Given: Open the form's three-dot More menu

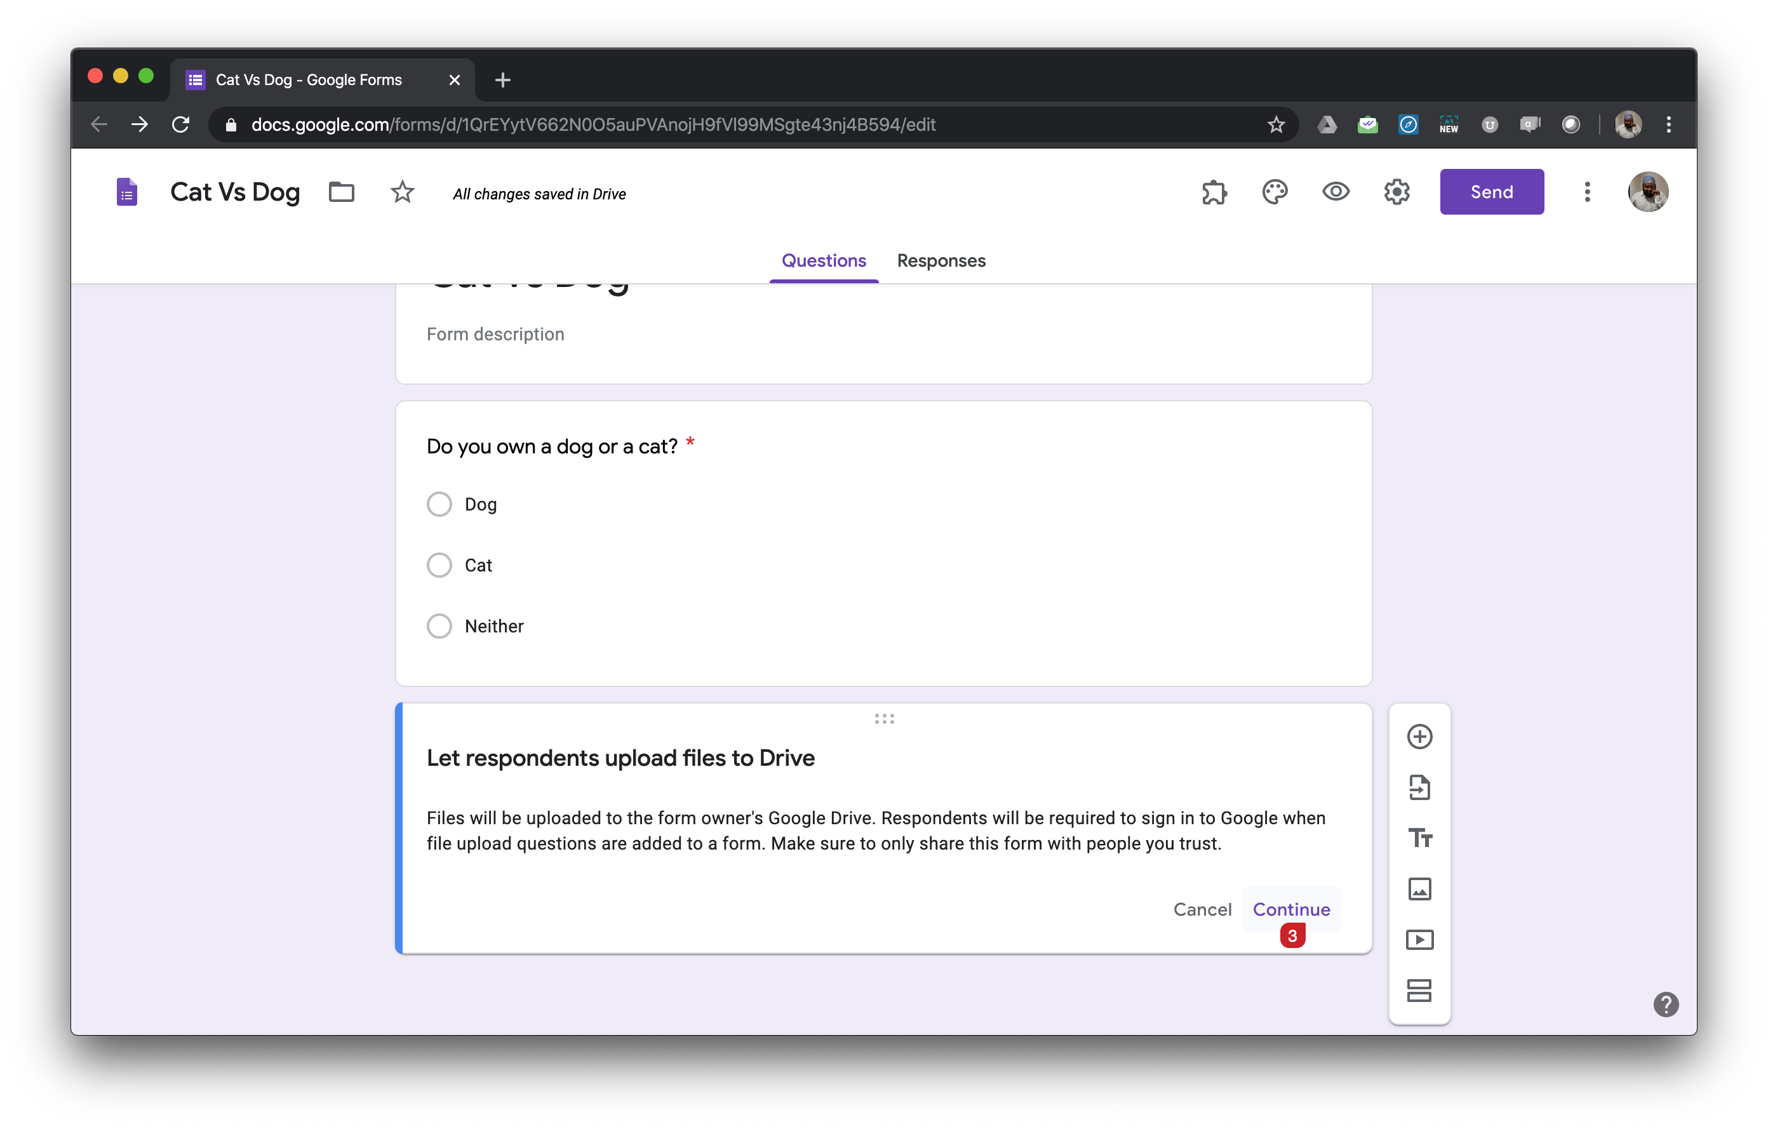Looking at the screenshot, I should point(1586,192).
